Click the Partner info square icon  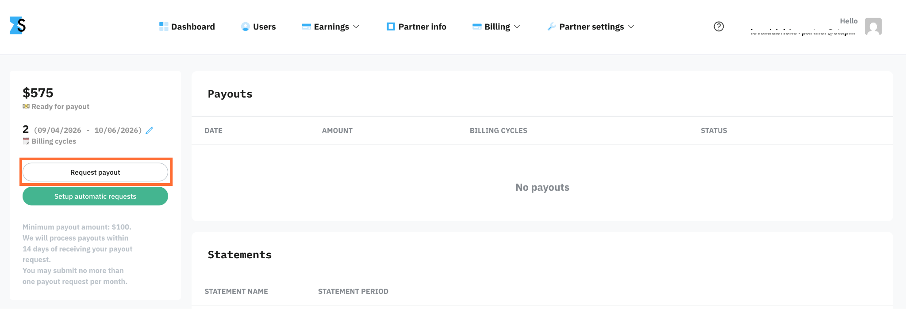pyautogui.click(x=391, y=26)
